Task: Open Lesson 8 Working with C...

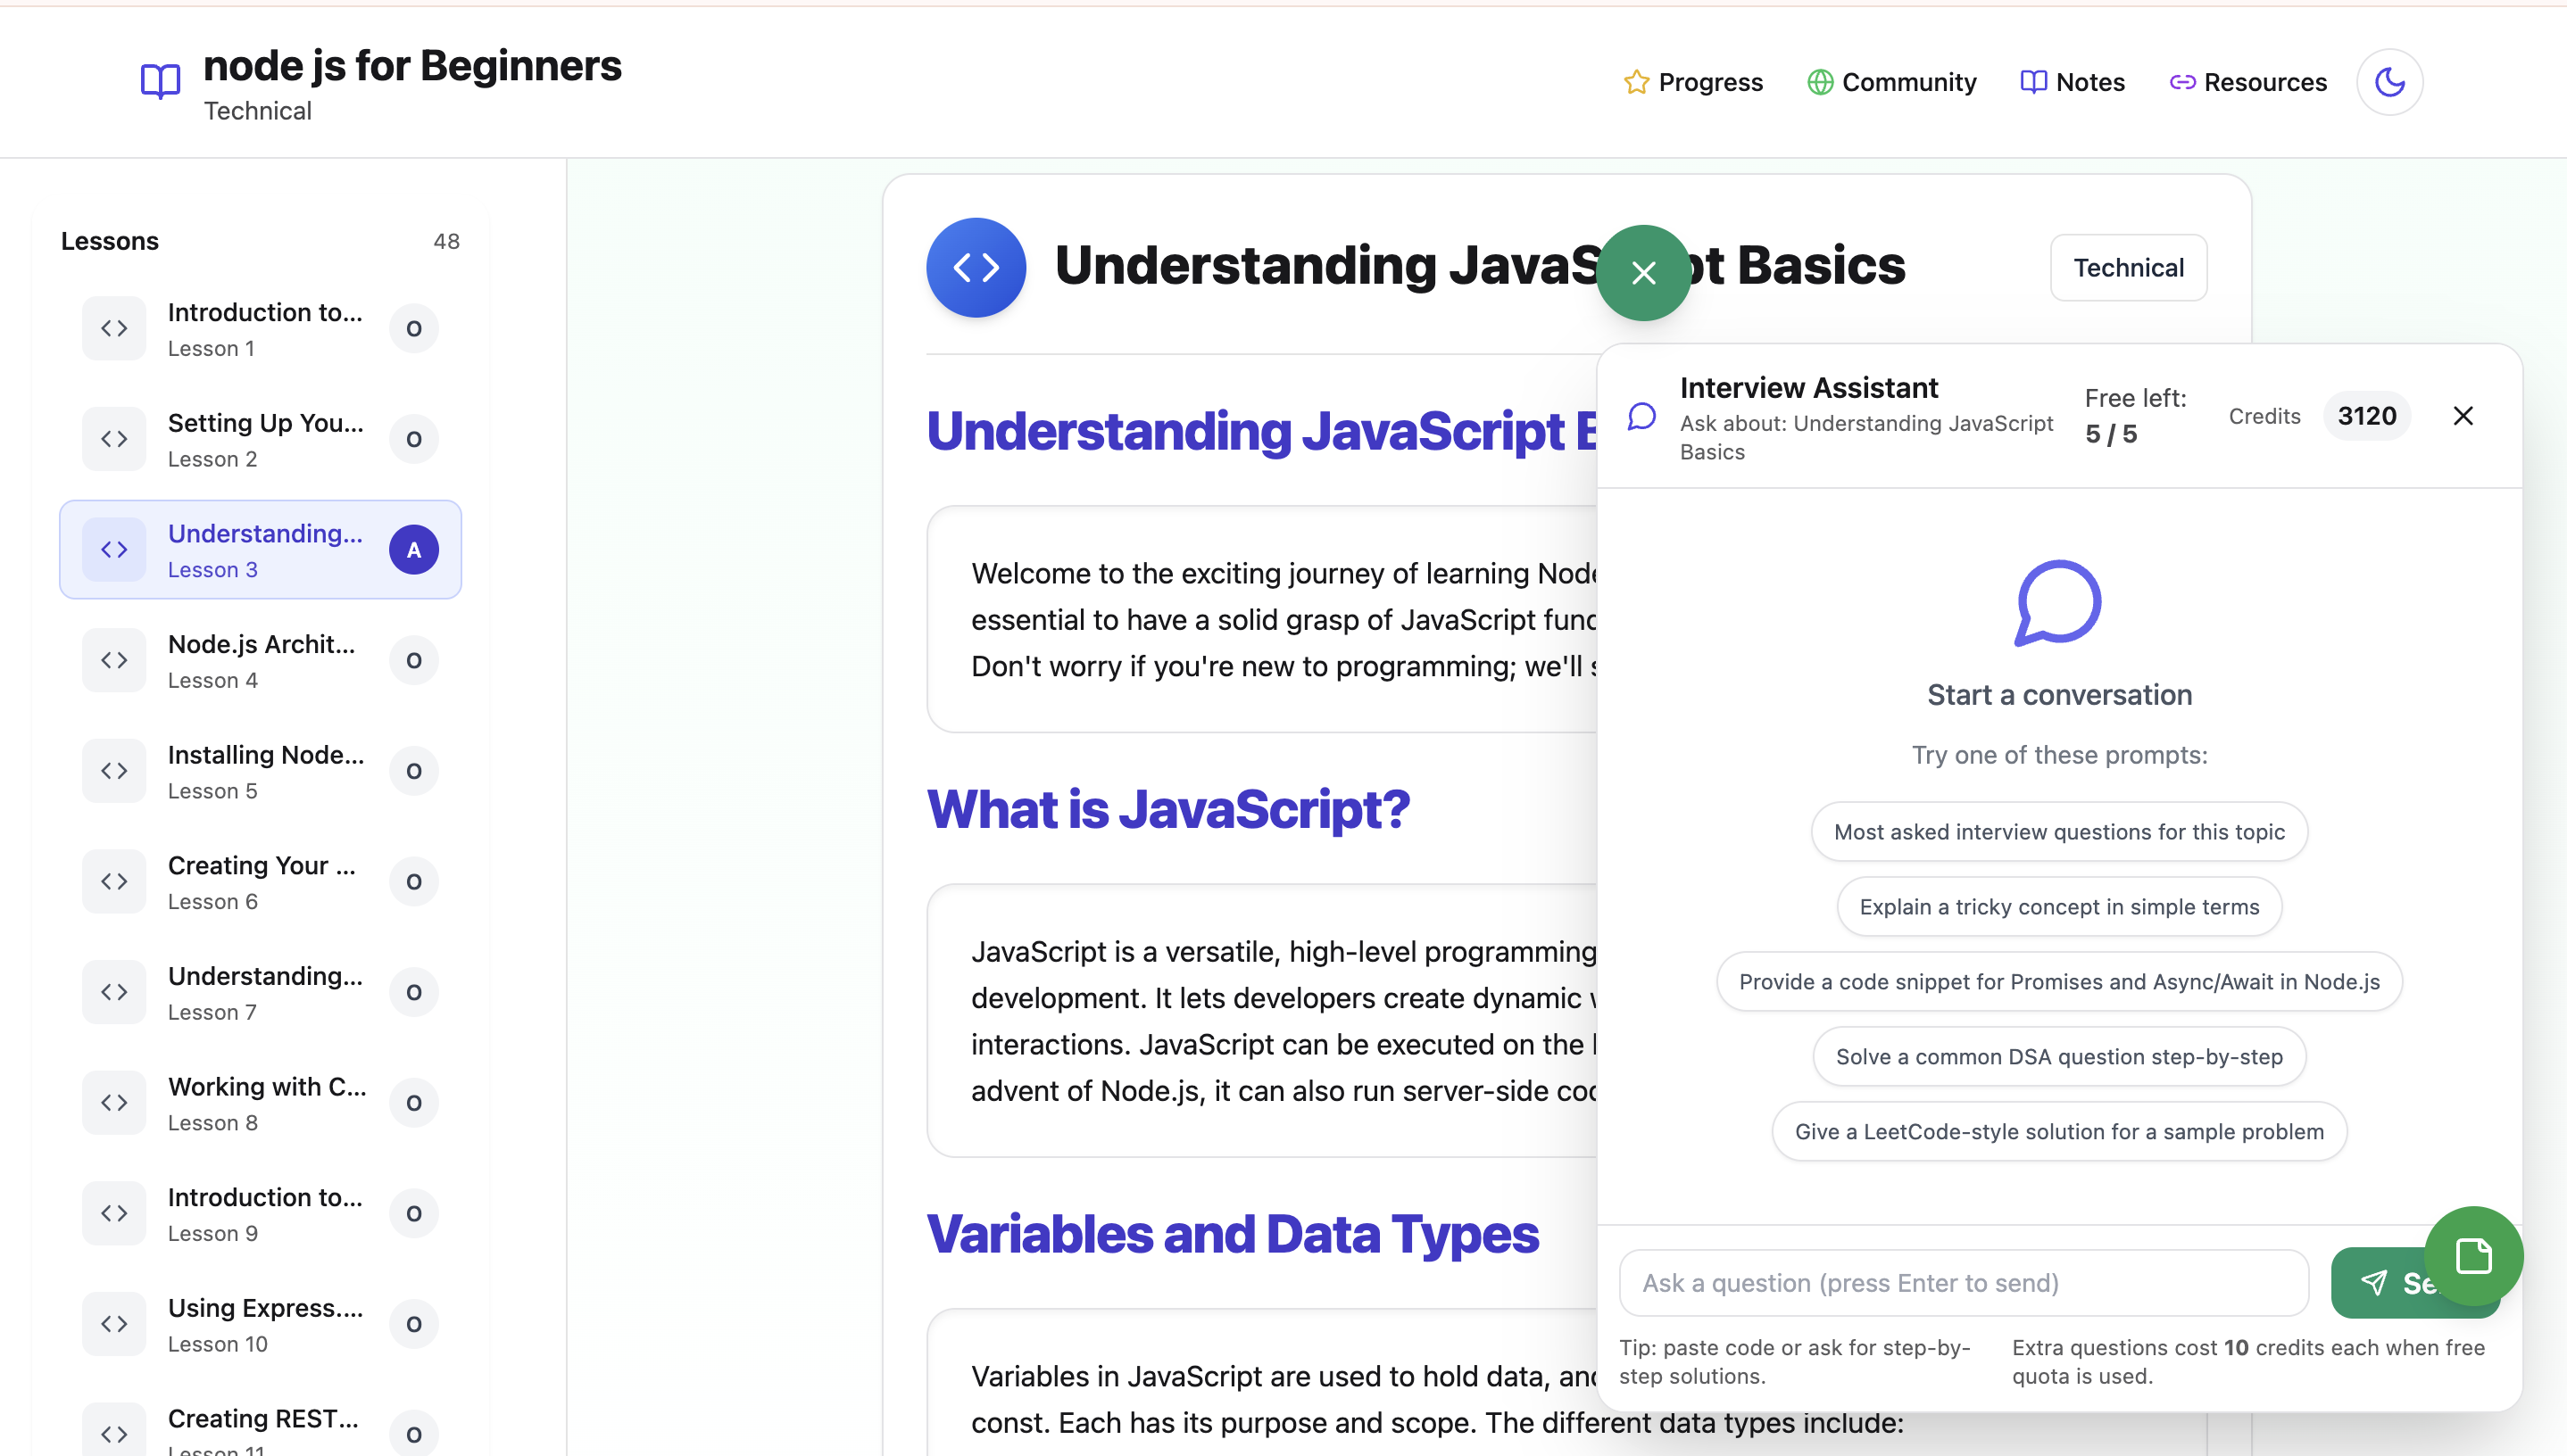Action: 260,1103
